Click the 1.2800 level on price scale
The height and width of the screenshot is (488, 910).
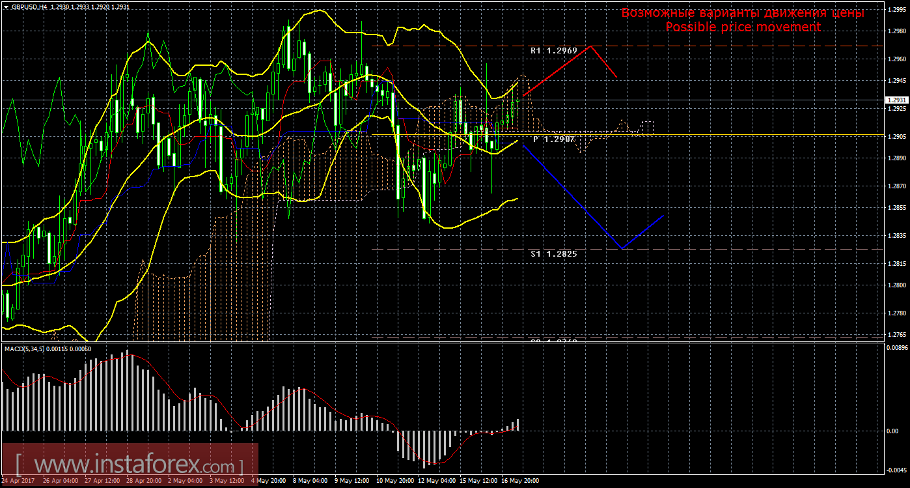(x=896, y=285)
